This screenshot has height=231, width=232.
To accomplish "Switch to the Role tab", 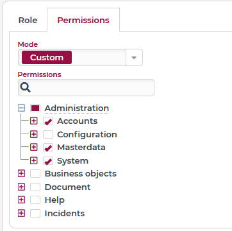I will pyautogui.click(x=28, y=21).
